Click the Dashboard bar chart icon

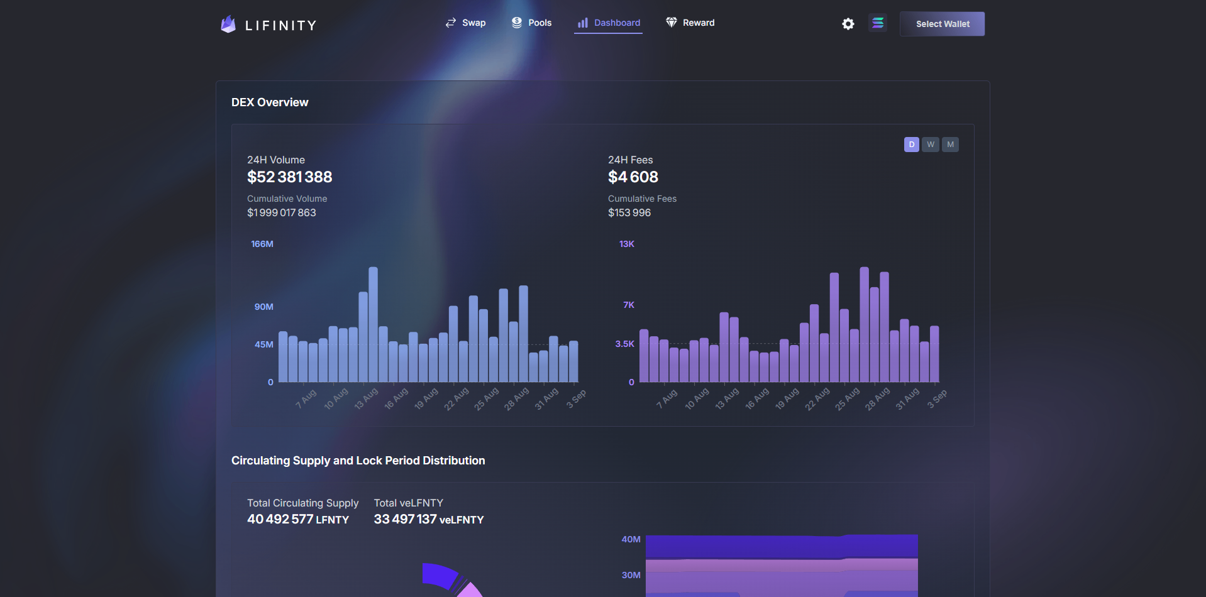pos(583,23)
